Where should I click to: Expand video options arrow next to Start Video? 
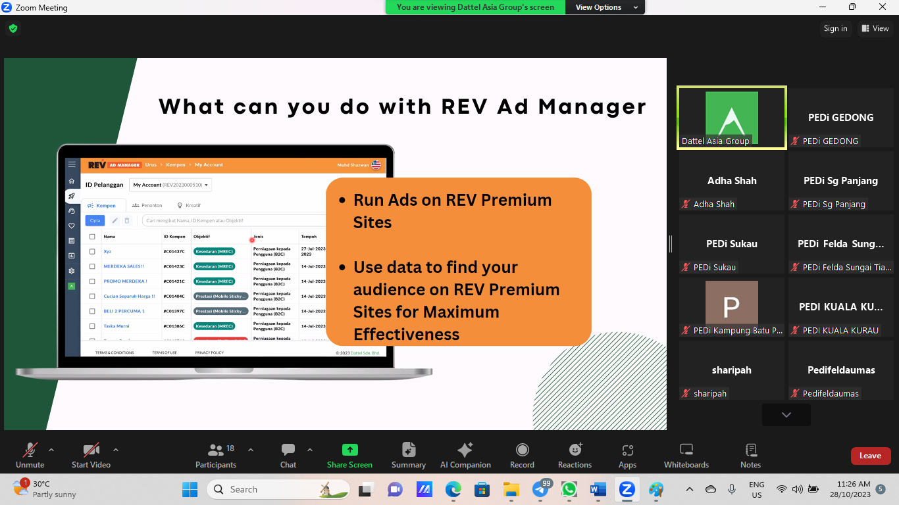[116, 450]
